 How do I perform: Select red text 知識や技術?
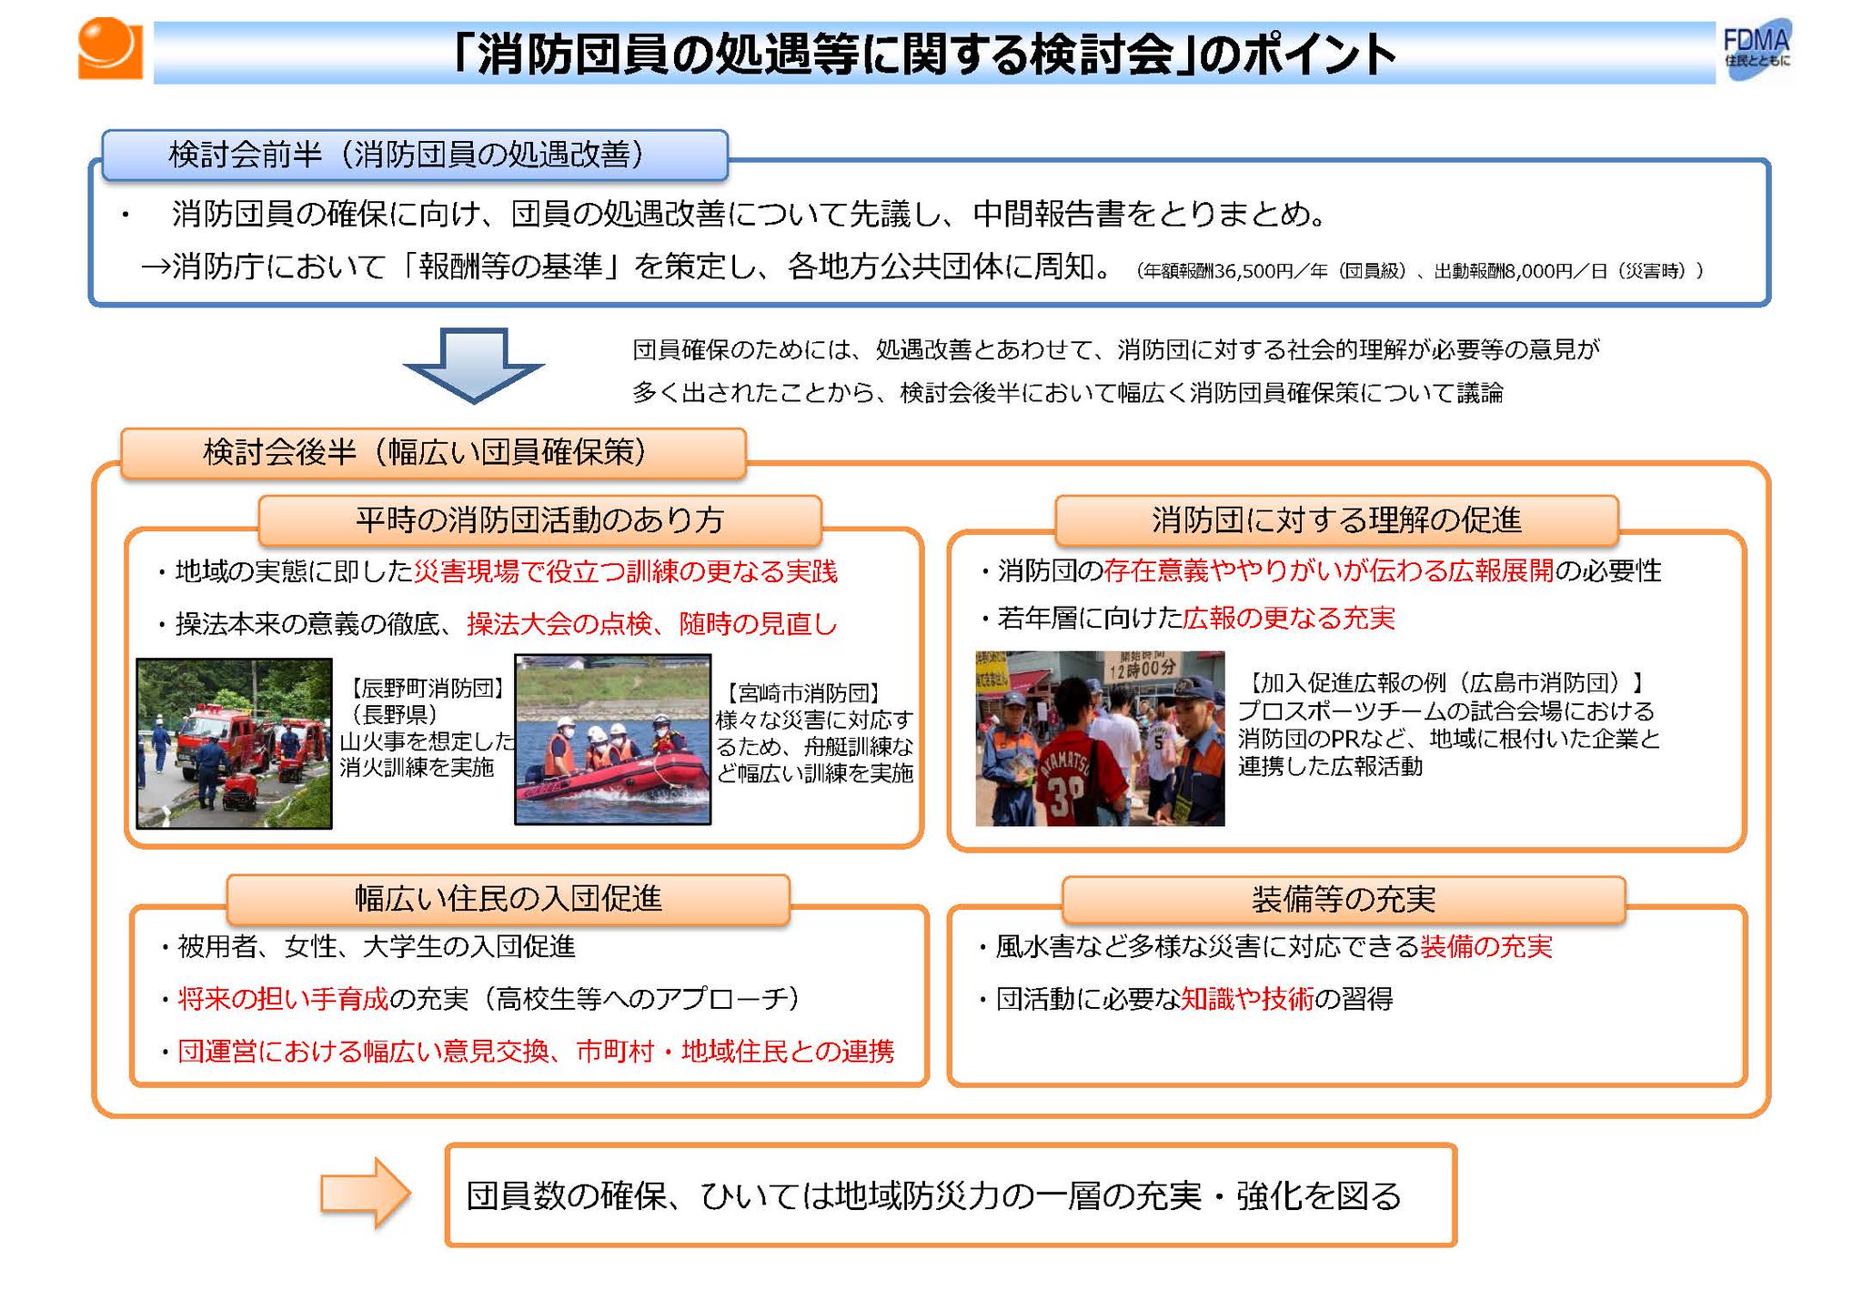tap(1247, 1000)
